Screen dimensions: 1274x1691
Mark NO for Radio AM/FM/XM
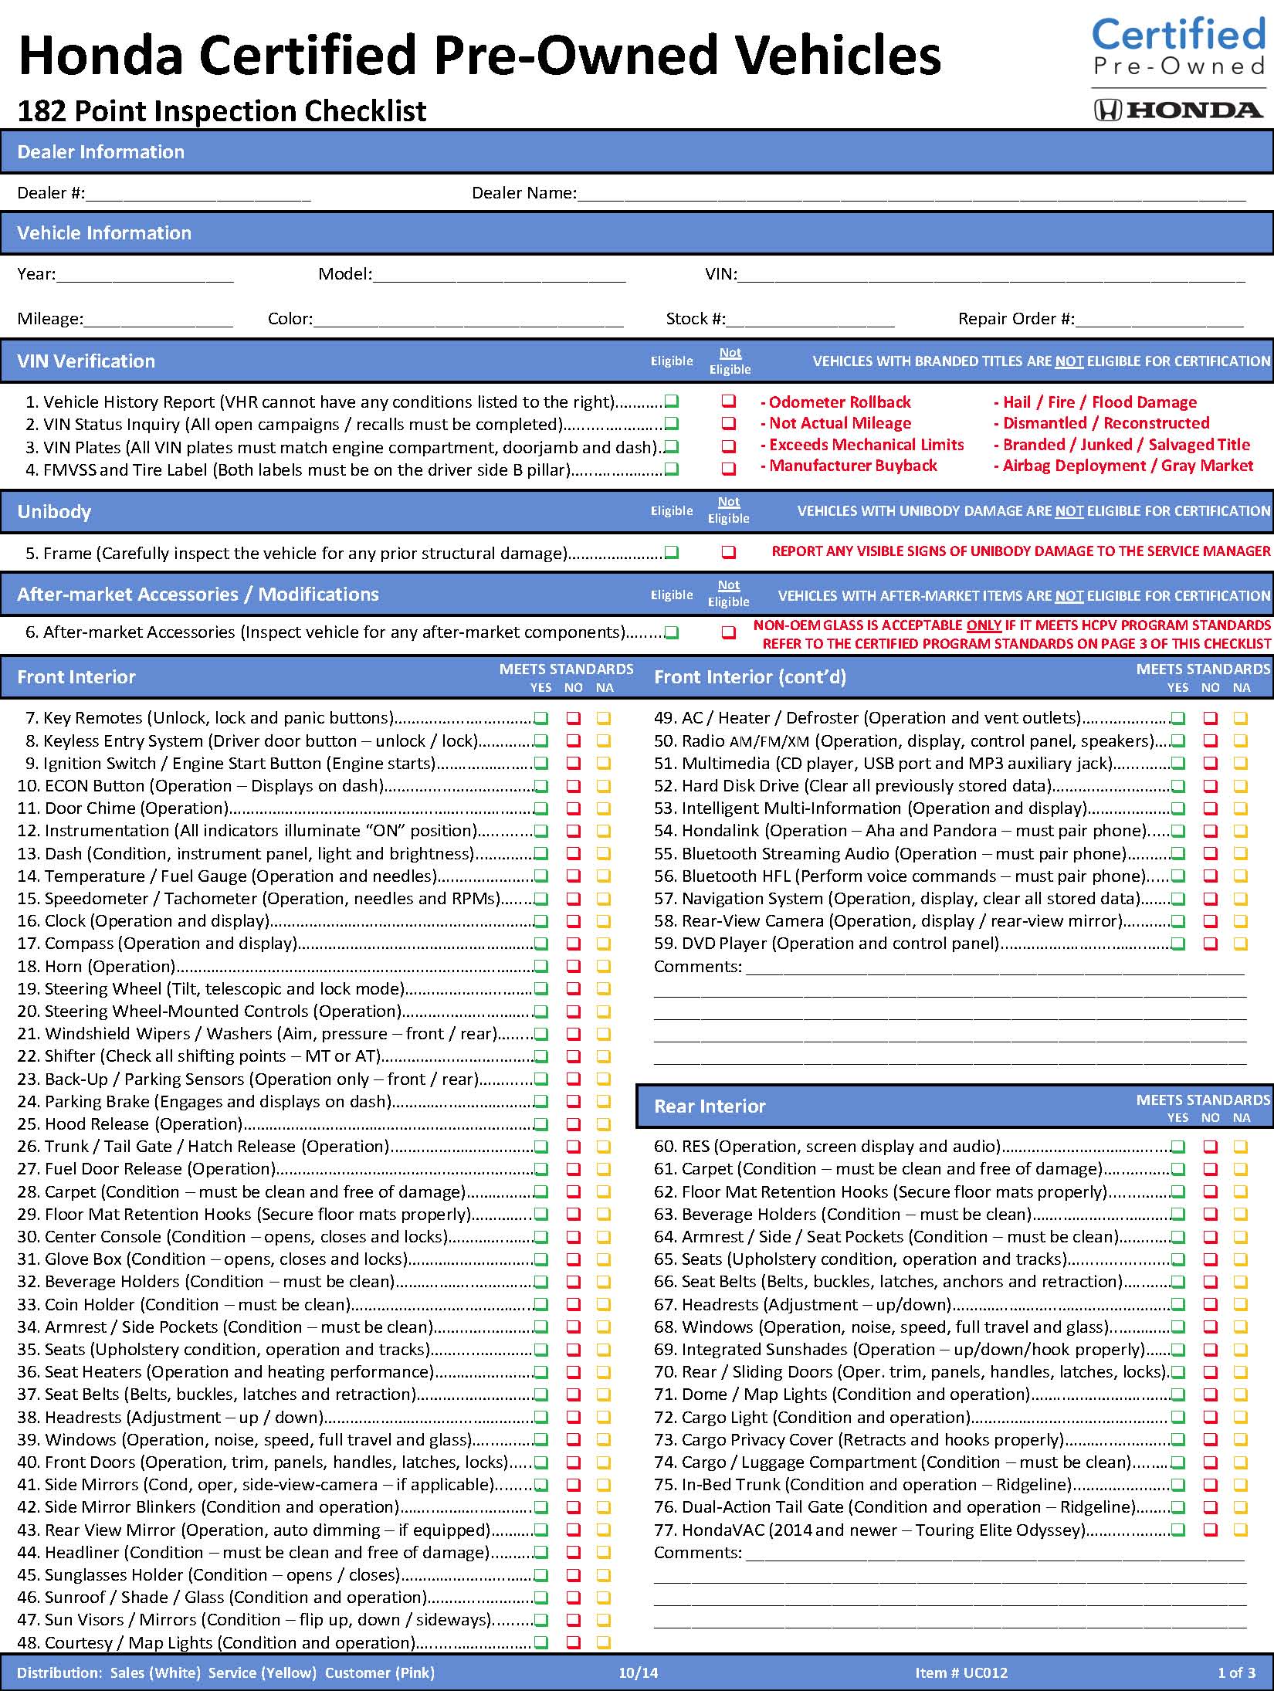(1211, 740)
